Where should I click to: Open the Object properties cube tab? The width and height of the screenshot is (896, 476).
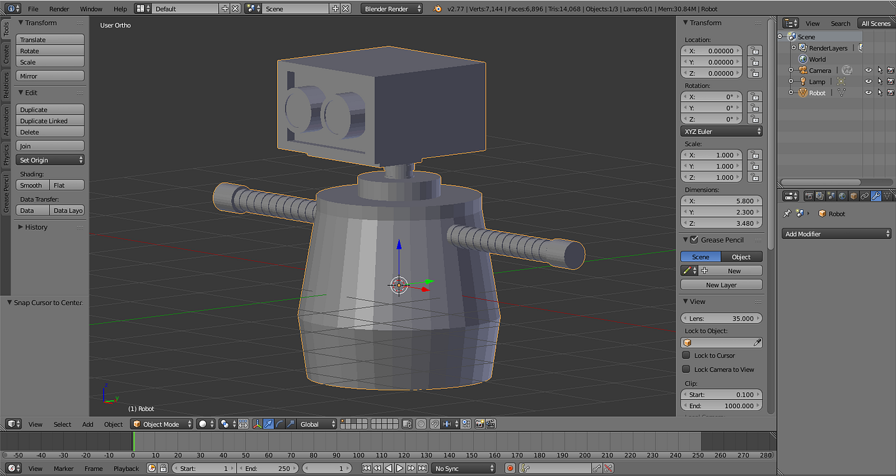(x=853, y=196)
